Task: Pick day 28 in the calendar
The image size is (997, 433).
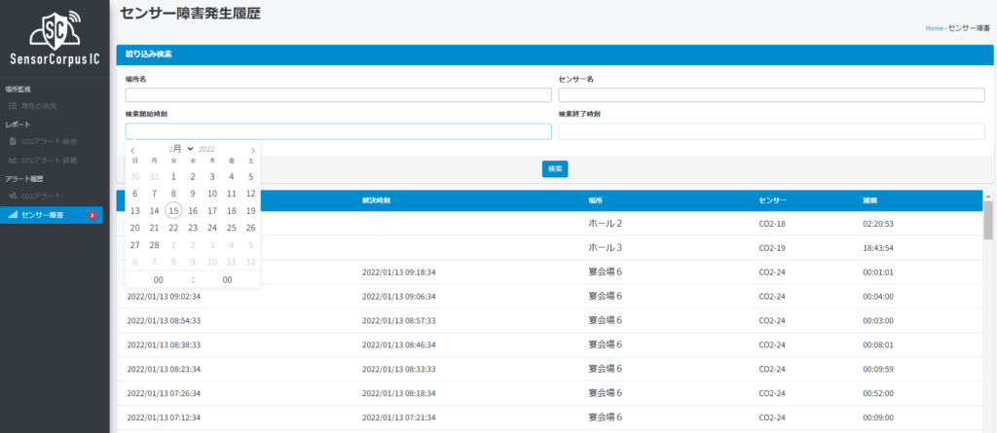Action: pos(154,245)
